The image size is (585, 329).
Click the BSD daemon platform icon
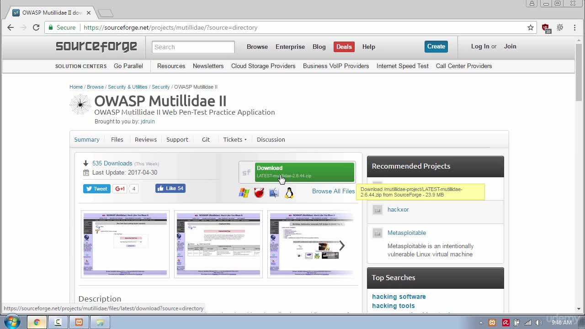[259, 193]
